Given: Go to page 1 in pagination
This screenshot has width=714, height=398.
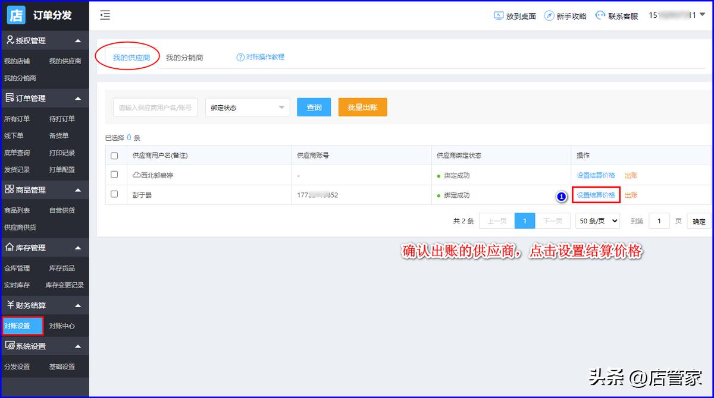Looking at the screenshot, I should click(x=524, y=220).
